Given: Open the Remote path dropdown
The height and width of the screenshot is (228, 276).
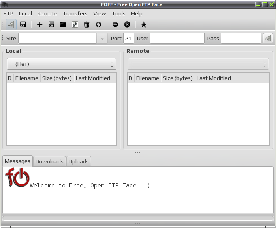Looking at the screenshot, I should coord(198,64).
